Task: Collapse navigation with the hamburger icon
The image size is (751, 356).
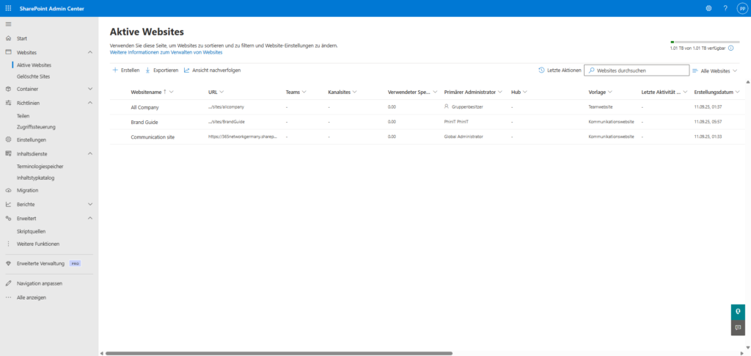Action: [8, 24]
